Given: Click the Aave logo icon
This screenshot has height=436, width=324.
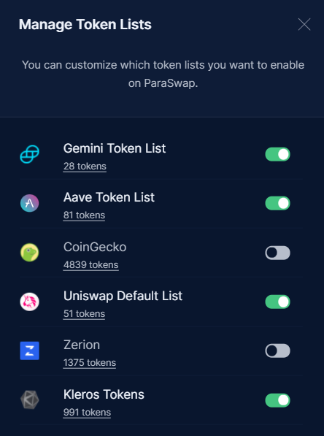Looking at the screenshot, I should point(29,203).
